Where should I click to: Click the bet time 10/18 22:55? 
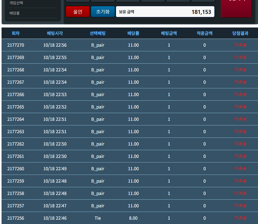(x=55, y=57)
